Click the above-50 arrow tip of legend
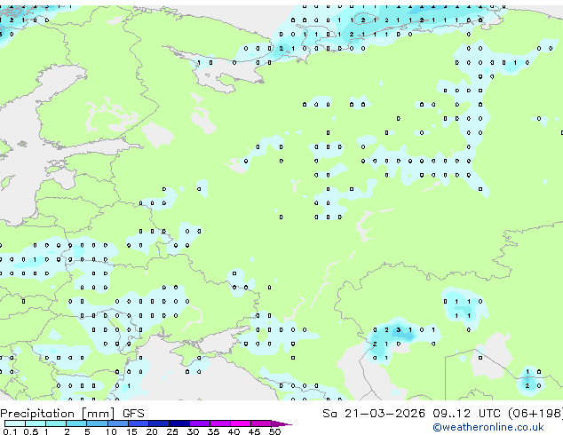This screenshot has width=563, height=435. [281, 423]
